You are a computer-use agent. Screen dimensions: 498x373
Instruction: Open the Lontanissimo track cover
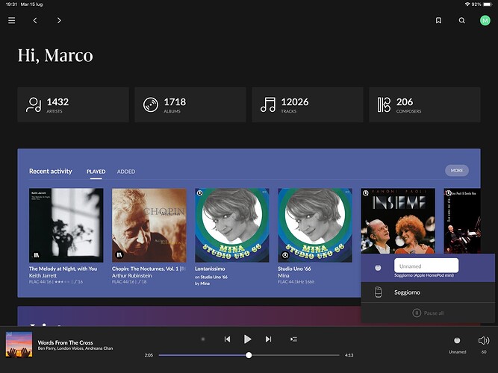click(232, 225)
